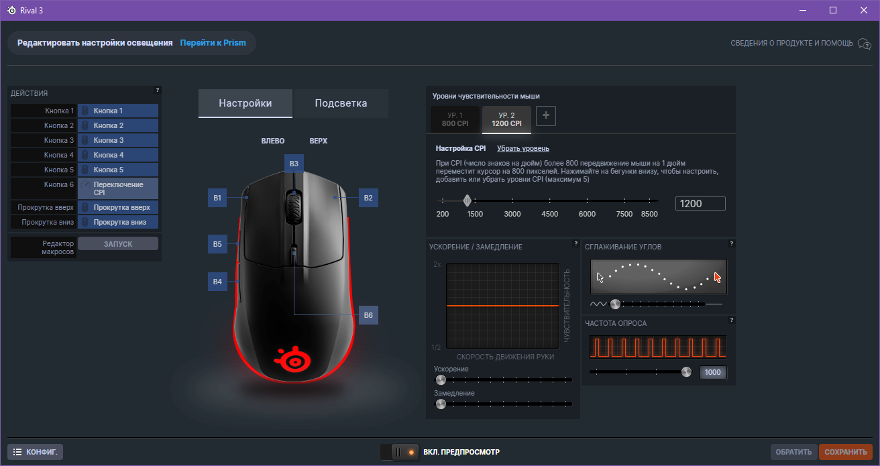
Task: Select B6 marker on mouse diagram
Action: click(368, 315)
